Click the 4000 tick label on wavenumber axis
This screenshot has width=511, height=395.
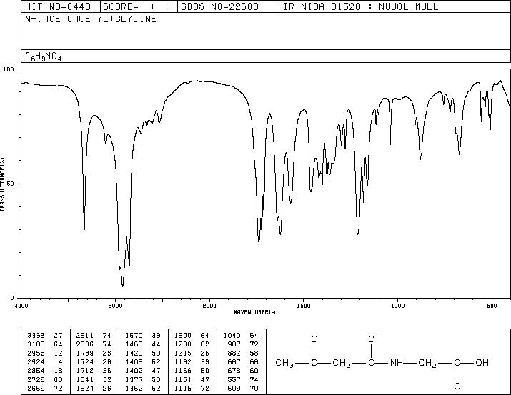pyautogui.click(x=21, y=306)
